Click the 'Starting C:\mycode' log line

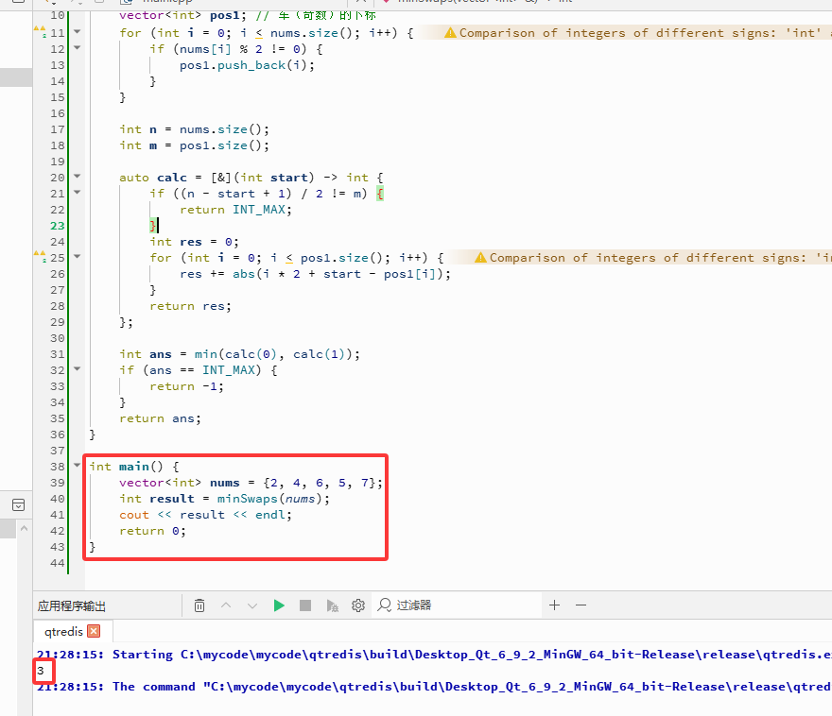pos(434,655)
